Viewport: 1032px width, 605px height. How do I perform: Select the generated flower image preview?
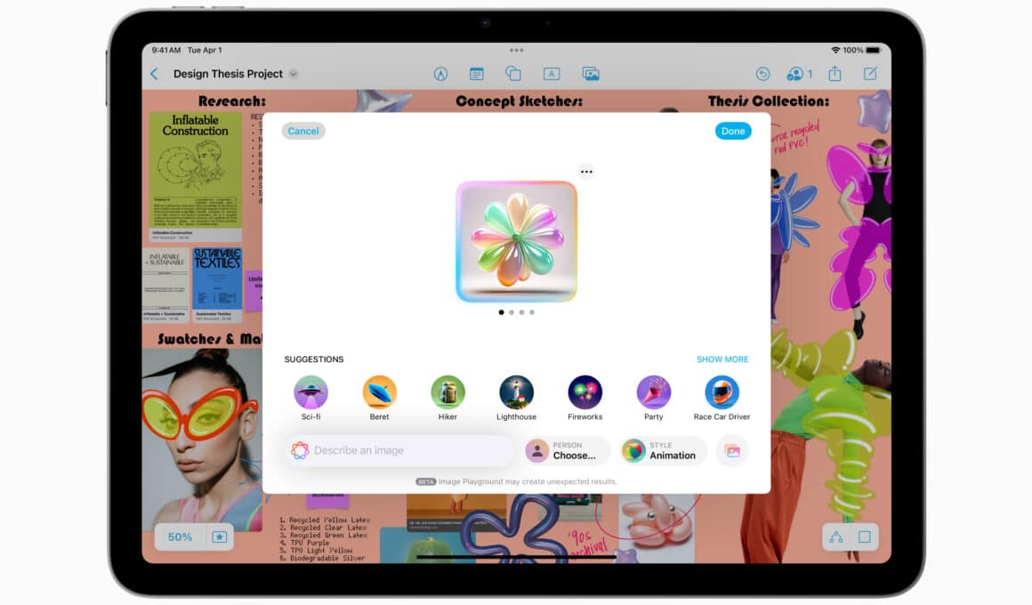pyautogui.click(x=517, y=242)
